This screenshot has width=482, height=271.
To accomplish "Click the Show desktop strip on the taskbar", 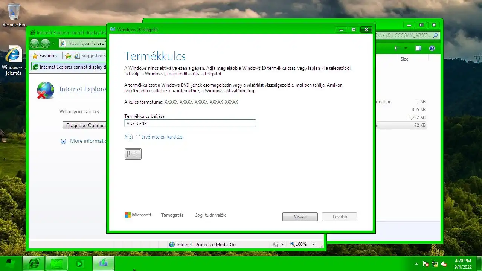I will pyautogui.click(x=479, y=263).
